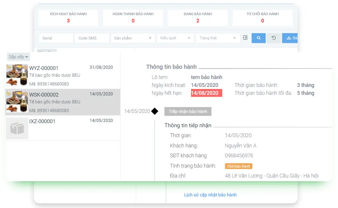Toggle the advanced filter list icon
The width and height of the screenshot is (338, 208).
245,38
